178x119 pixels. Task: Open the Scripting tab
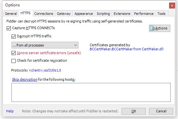coord(103,14)
